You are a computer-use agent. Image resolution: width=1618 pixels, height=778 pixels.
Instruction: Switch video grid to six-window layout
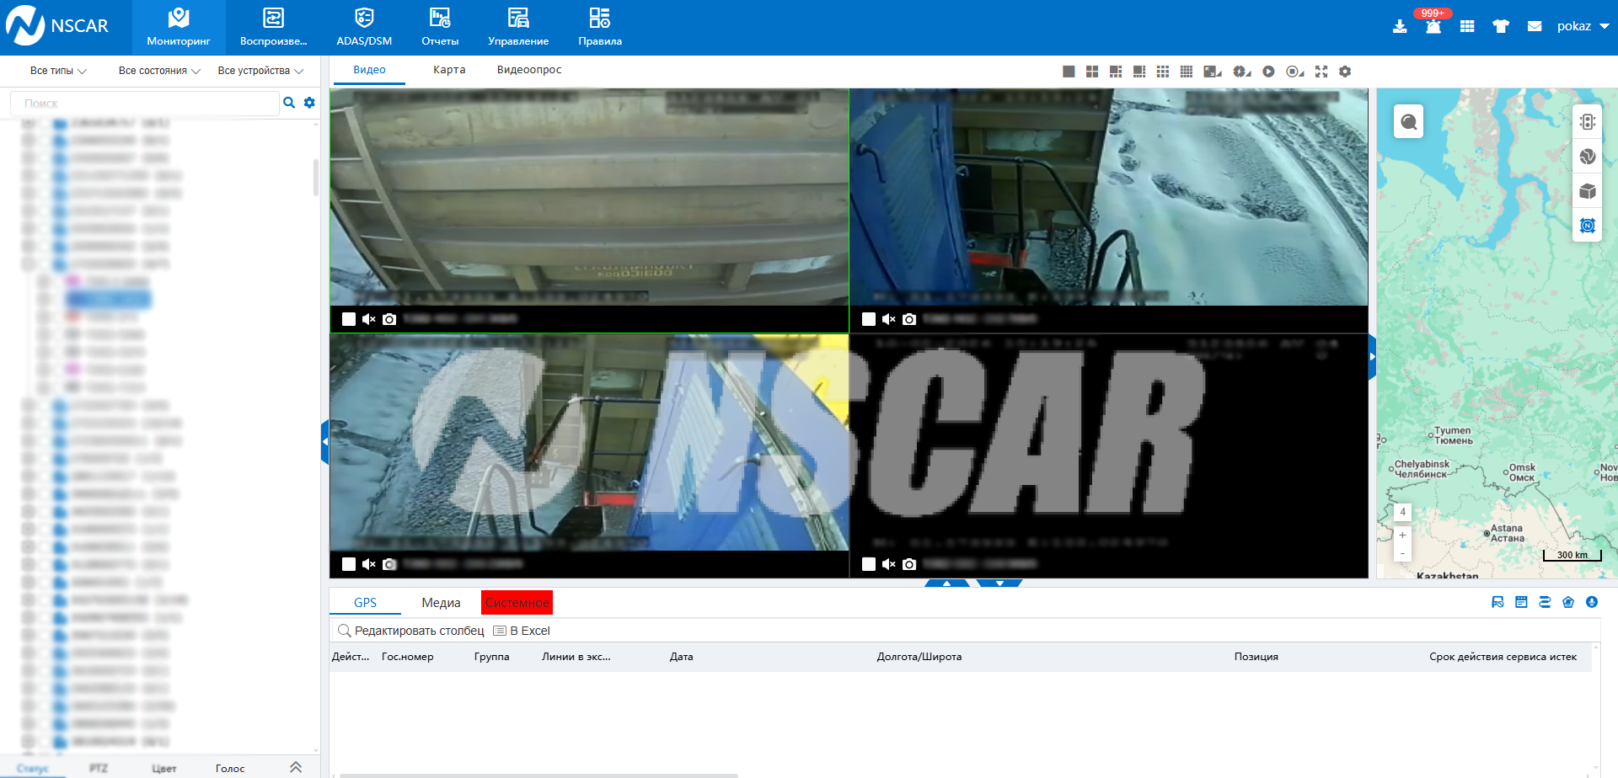click(x=1116, y=72)
